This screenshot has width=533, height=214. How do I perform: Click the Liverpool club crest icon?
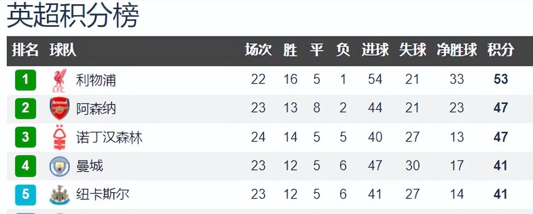pyautogui.click(x=59, y=80)
